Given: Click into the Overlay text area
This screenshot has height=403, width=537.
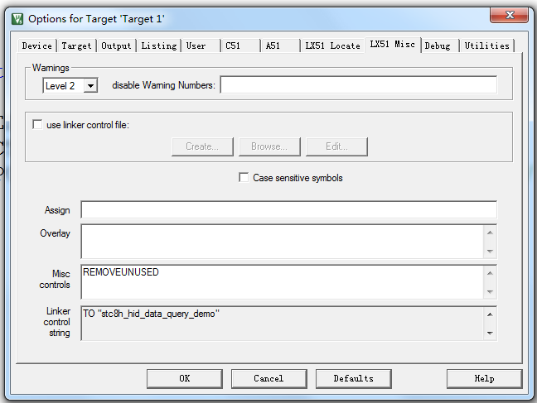Looking at the screenshot, I should tap(283, 242).
